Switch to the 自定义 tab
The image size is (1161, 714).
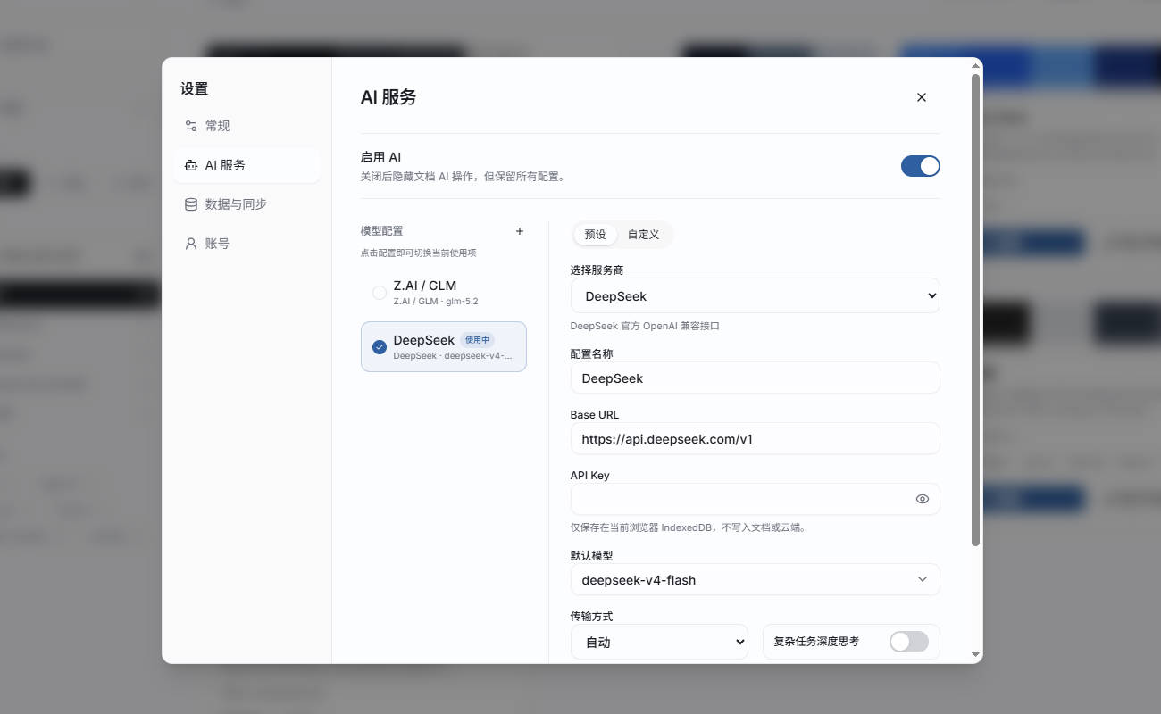coord(643,235)
